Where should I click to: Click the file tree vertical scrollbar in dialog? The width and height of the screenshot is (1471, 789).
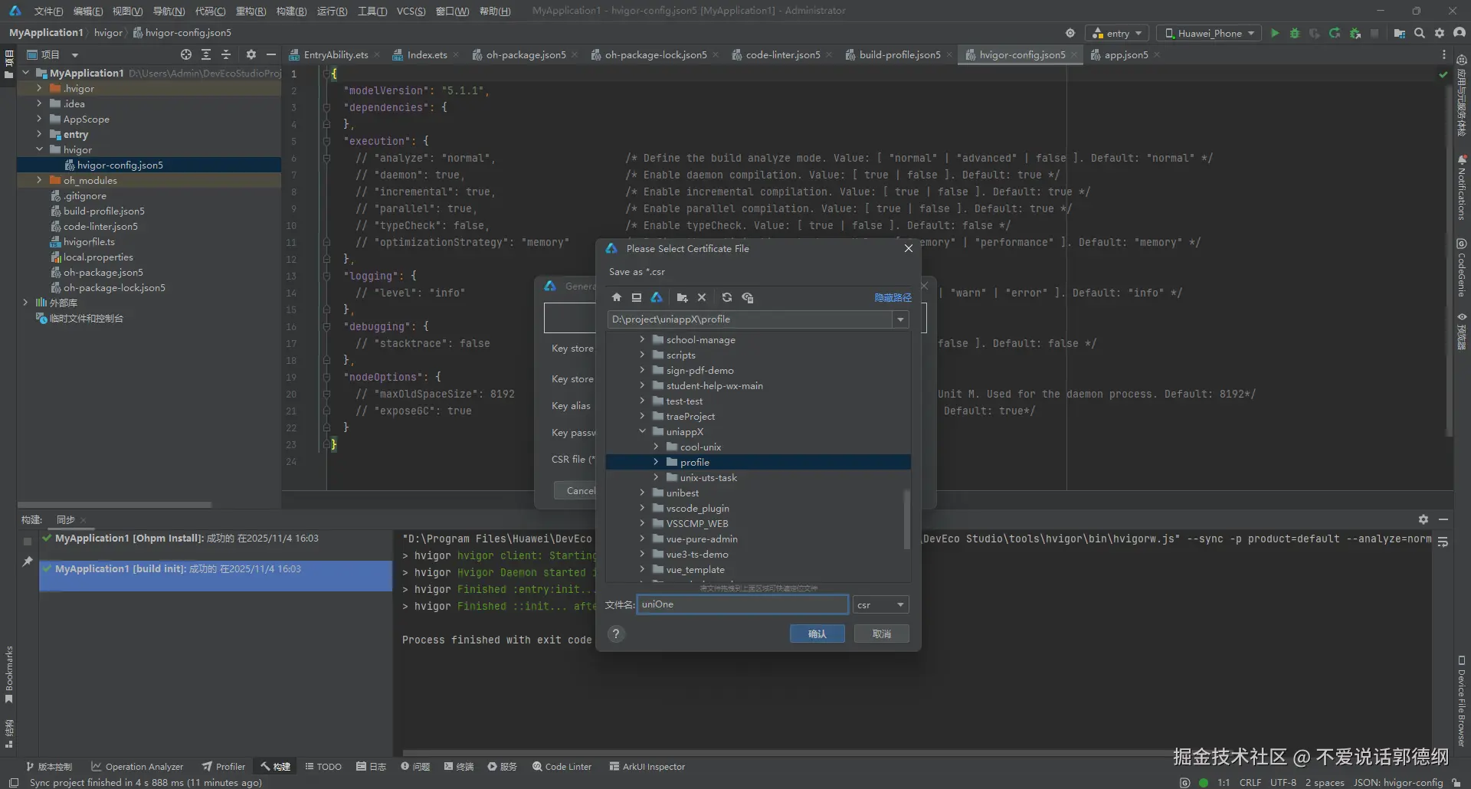coord(907,519)
